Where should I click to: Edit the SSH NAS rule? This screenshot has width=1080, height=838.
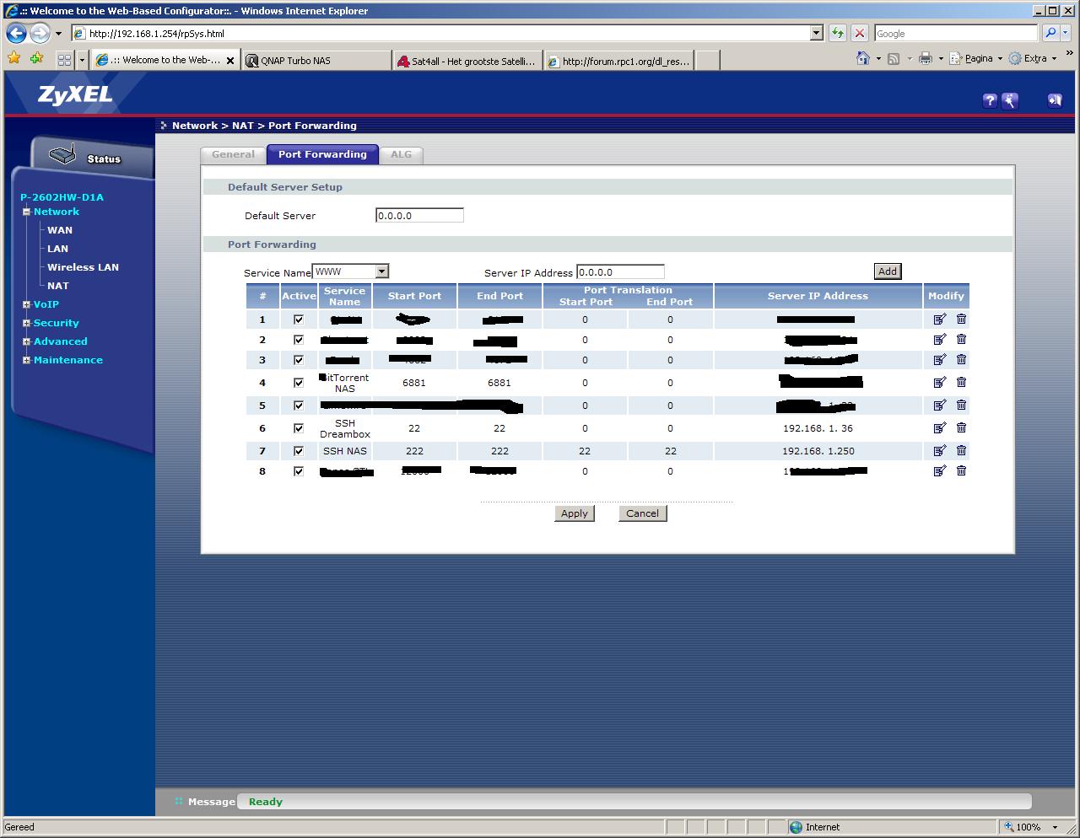(x=940, y=450)
